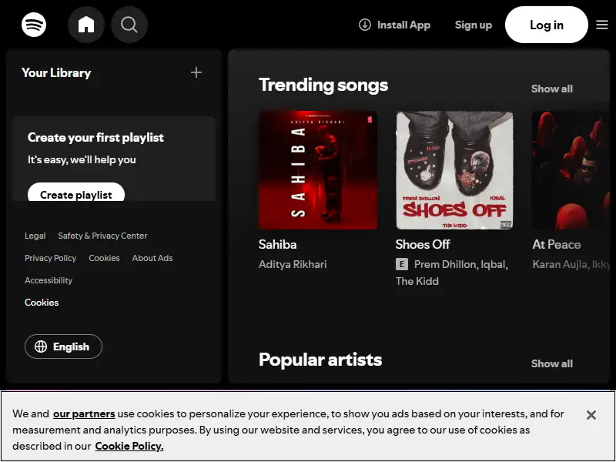616x462 pixels.
Task: Click the plus icon in Your Library
Action: pos(196,72)
